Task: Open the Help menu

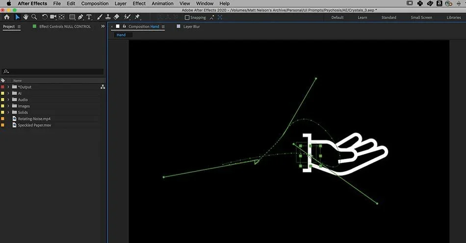Action: click(224, 3)
